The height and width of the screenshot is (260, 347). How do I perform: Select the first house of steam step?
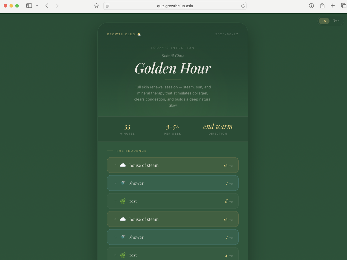pos(173,165)
